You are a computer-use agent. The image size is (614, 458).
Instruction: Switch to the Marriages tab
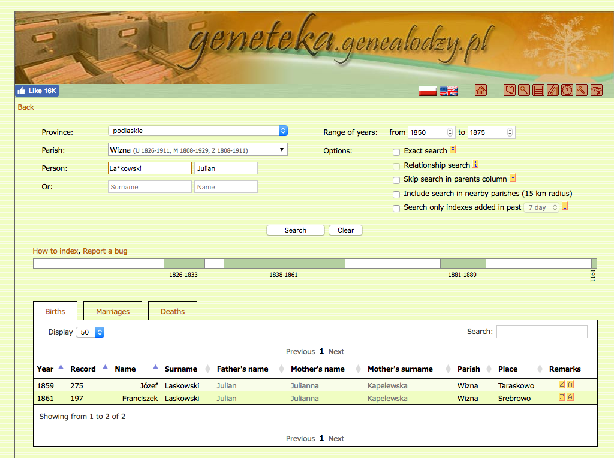113,312
